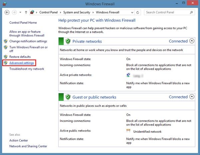Click the Unidentified network bench icon
200x155 pixels.
[128, 131]
